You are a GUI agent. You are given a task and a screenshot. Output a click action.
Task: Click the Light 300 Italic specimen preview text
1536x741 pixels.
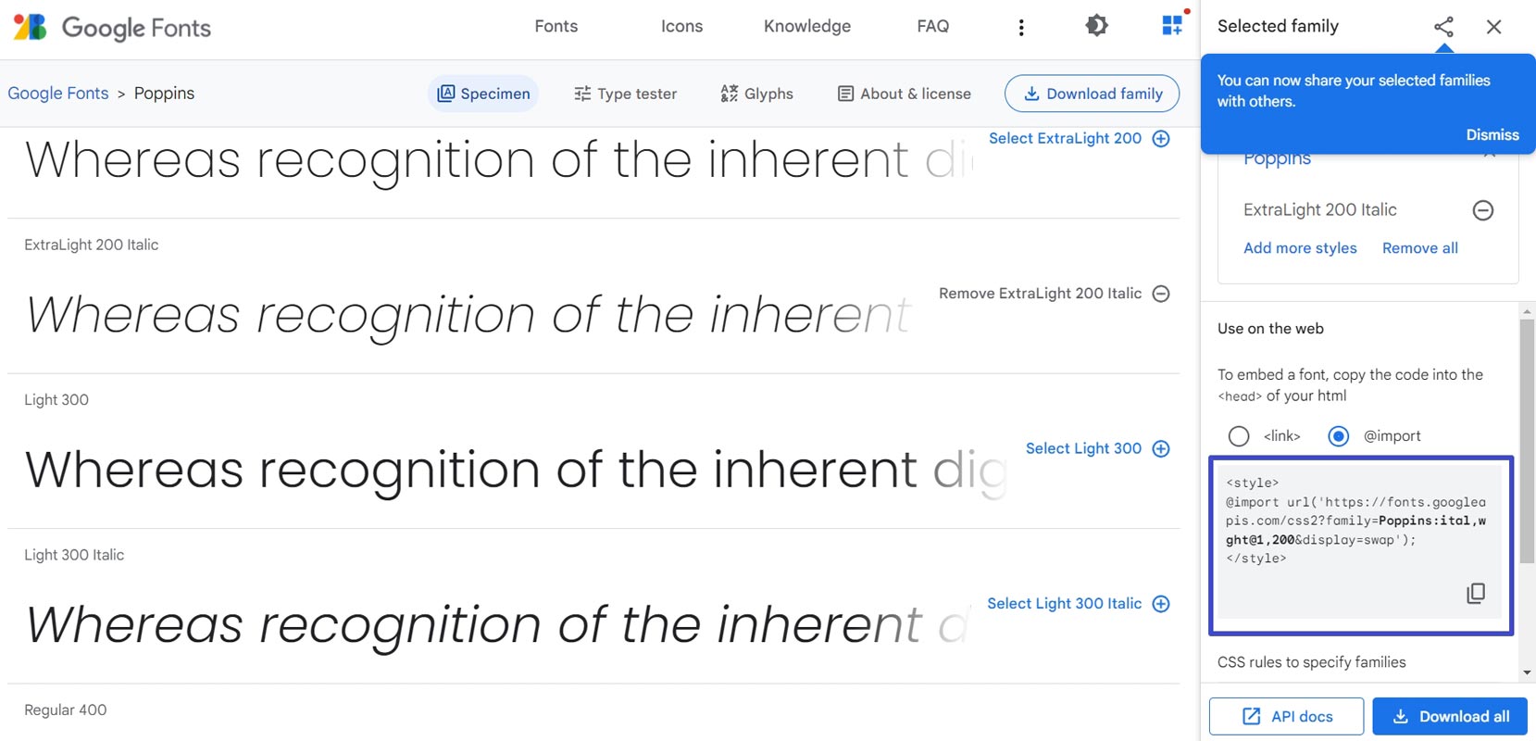pos(498,625)
